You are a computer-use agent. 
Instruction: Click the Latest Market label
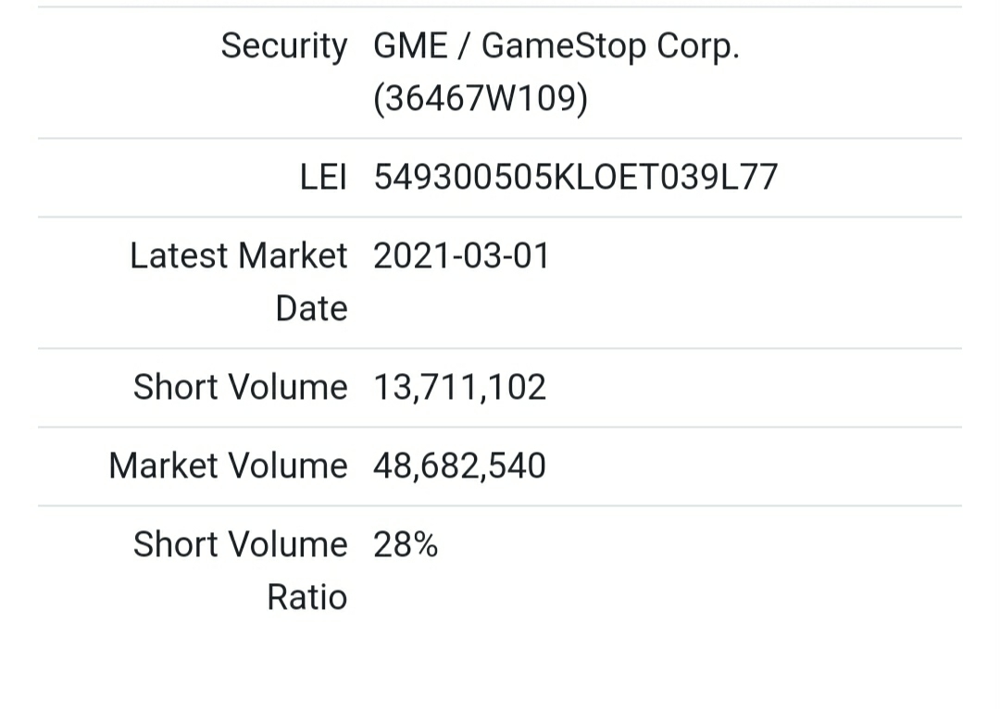[x=239, y=255]
